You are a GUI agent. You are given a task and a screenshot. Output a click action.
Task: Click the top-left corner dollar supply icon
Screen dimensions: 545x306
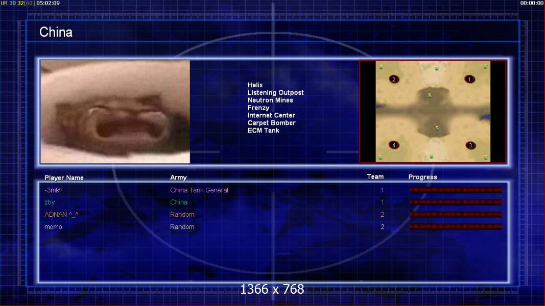pyautogui.click(x=381, y=67)
